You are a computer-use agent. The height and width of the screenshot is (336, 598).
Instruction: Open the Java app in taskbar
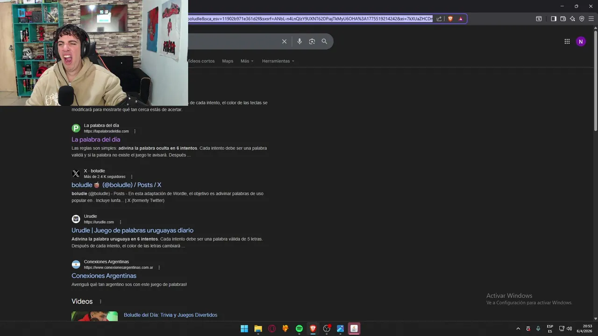tap(354, 329)
